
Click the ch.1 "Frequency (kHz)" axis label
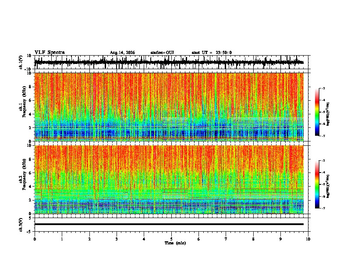[x=25, y=102]
